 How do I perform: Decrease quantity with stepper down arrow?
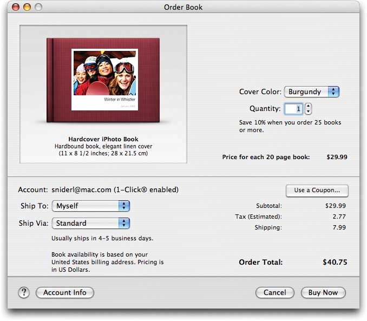[308, 112]
